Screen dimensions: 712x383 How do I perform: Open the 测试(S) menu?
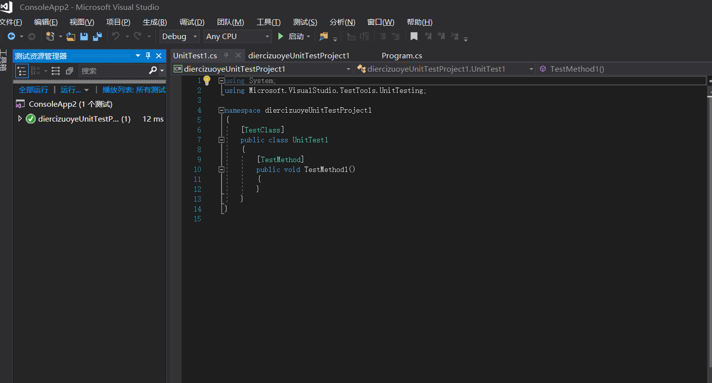tap(305, 22)
